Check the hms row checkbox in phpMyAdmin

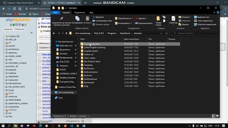[39, 81]
